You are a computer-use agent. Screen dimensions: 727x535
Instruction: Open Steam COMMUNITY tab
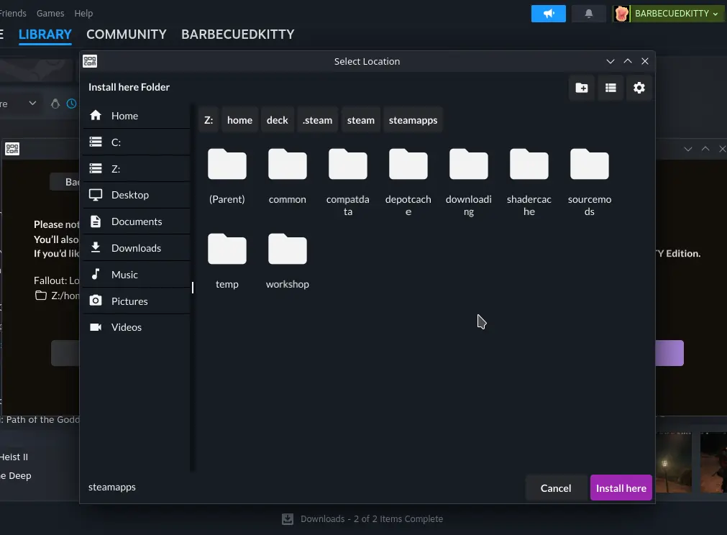point(126,35)
